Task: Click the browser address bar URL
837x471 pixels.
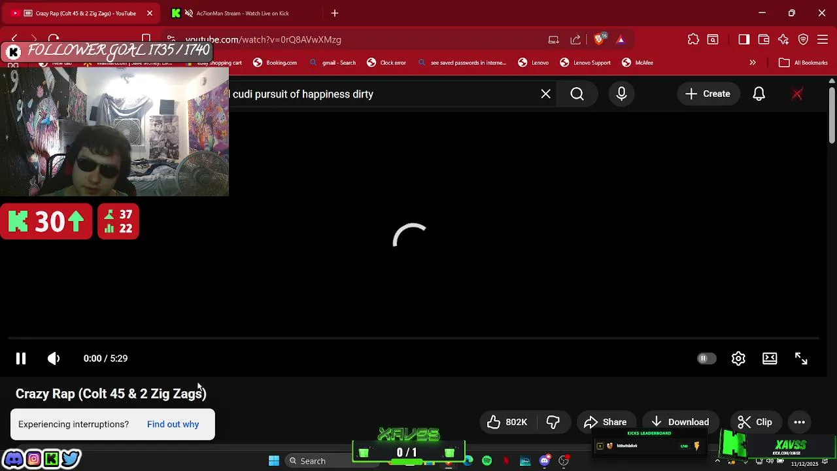Action: pyautogui.click(x=263, y=39)
